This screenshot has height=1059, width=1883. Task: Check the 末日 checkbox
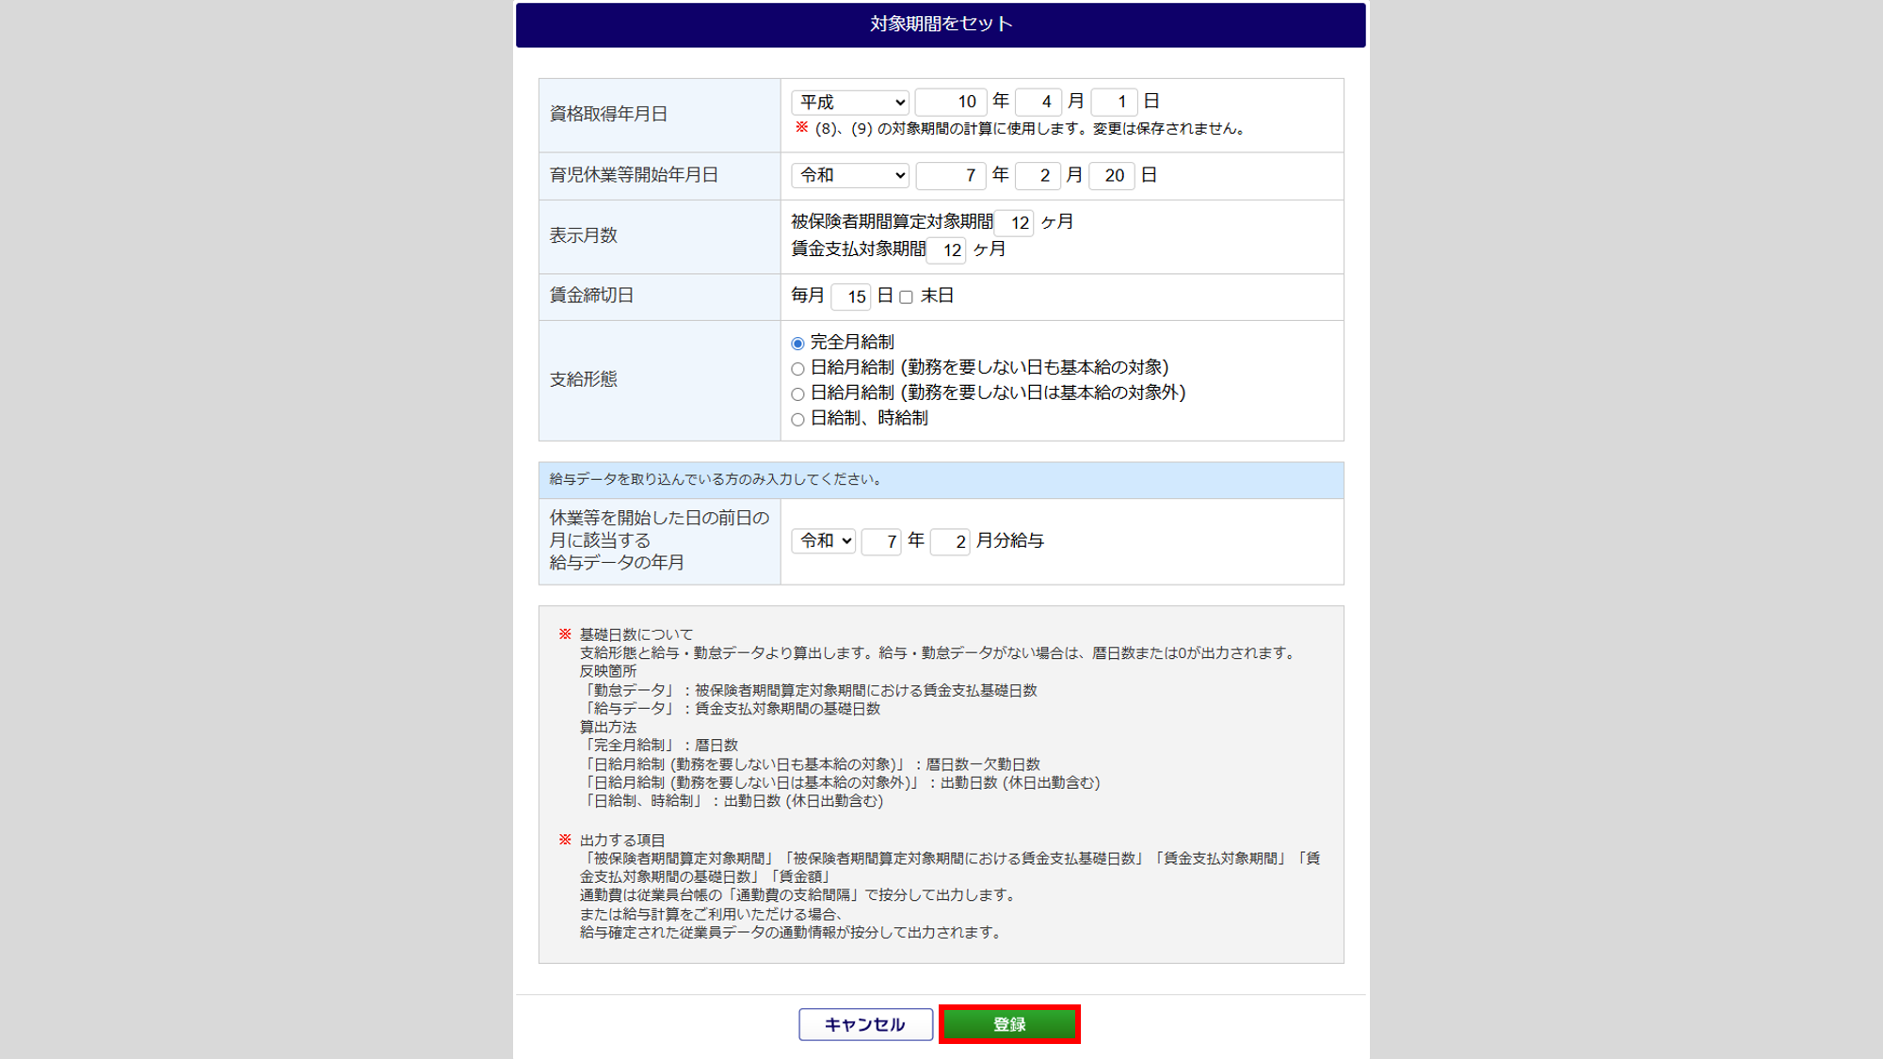[x=906, y=297]
